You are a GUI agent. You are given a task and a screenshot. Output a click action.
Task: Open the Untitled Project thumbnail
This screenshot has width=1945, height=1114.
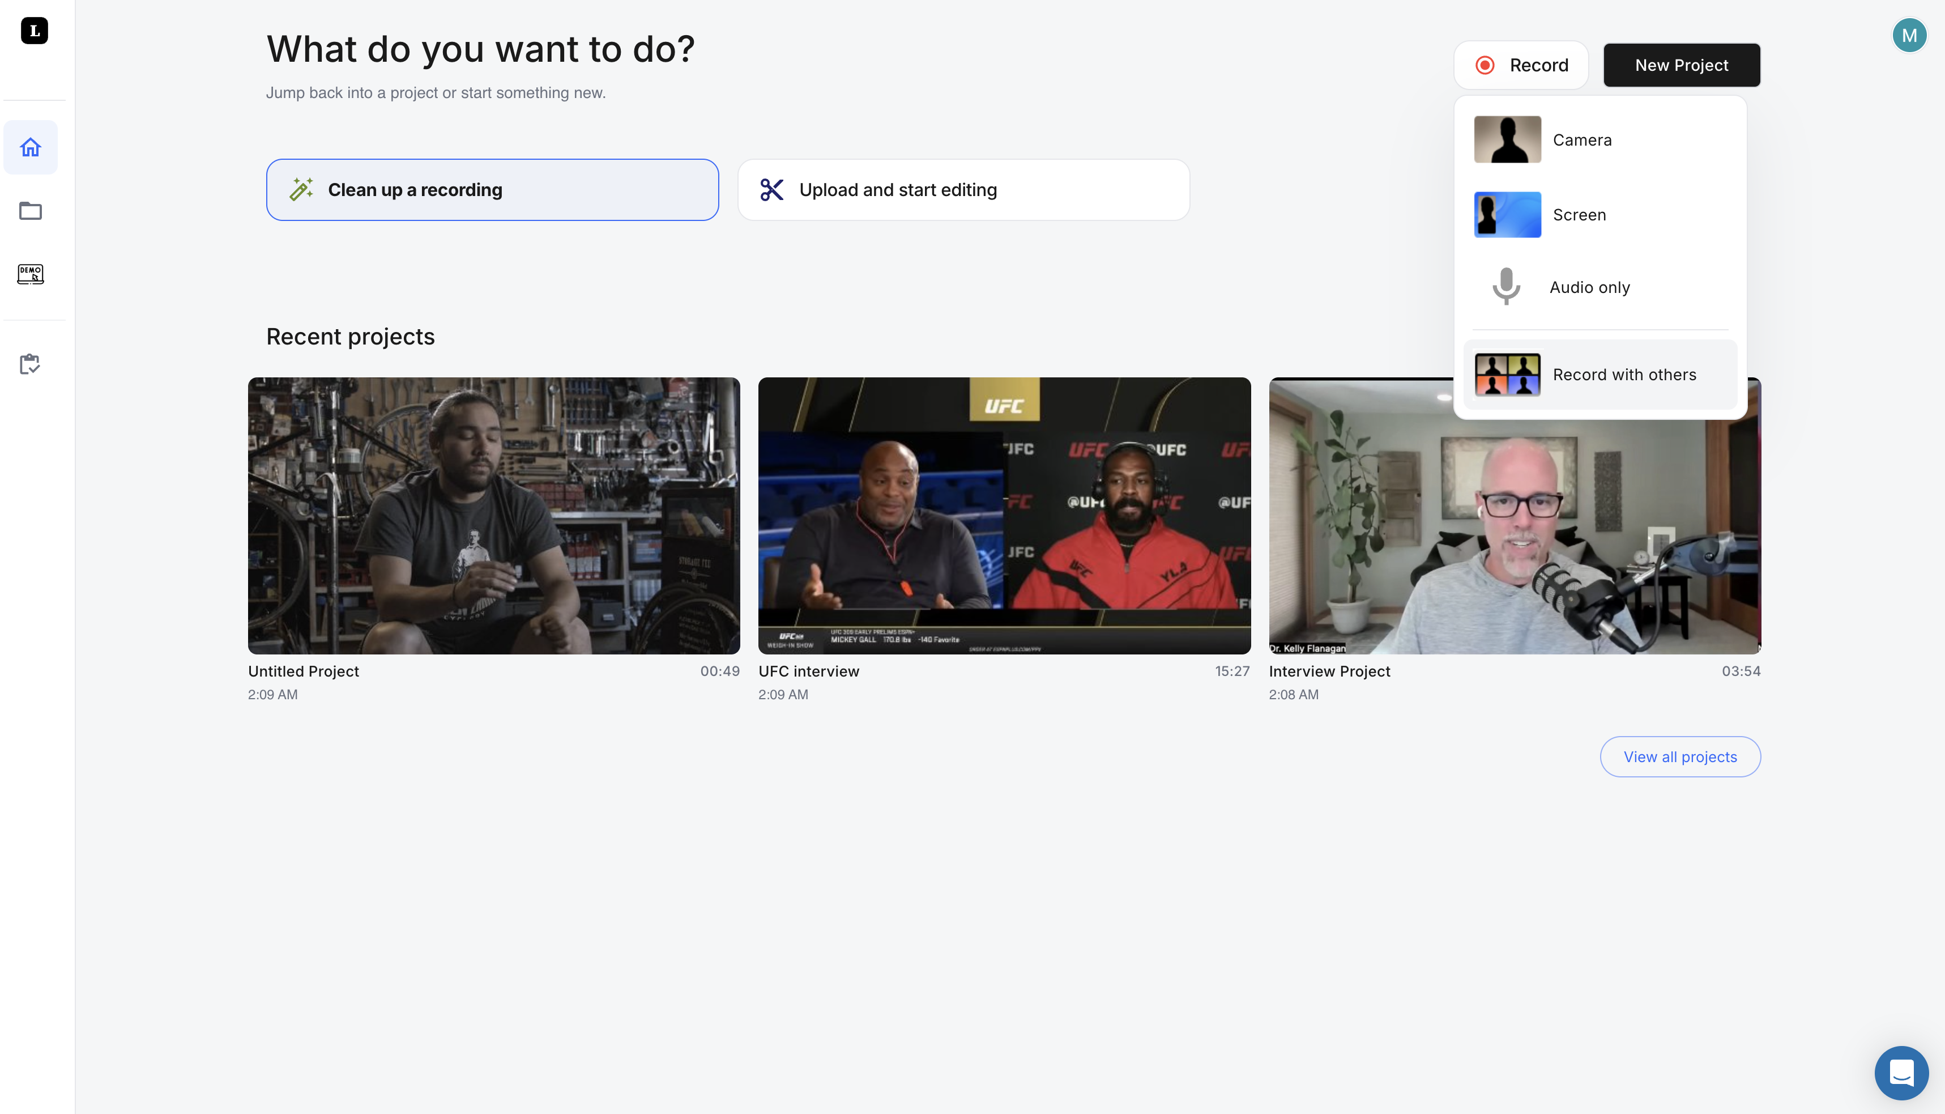coord(494,515)
